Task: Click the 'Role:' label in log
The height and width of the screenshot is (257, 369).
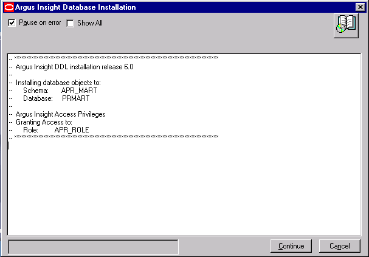Action: [x=30, y=130]
